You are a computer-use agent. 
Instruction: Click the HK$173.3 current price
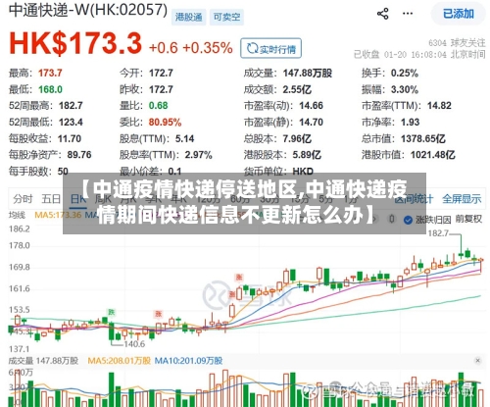[75, 43]
